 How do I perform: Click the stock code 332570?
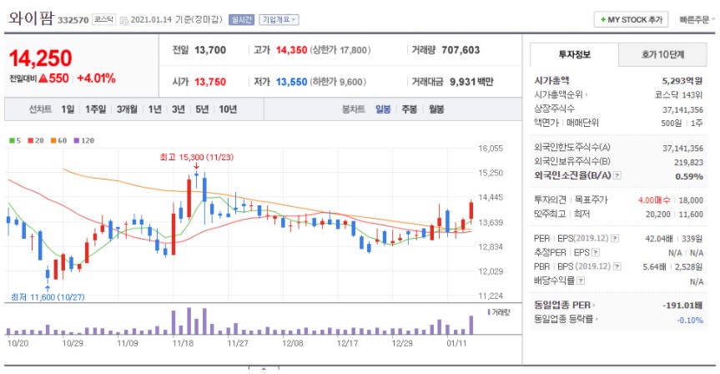(x=73, y=20)
